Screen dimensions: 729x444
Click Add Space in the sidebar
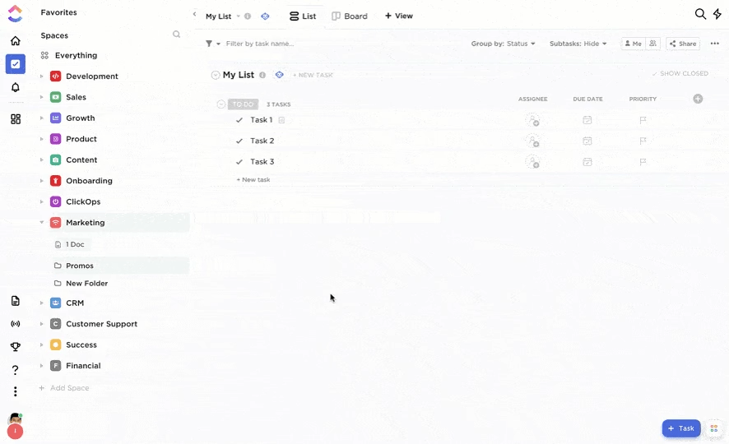click(x=64, y=388)
